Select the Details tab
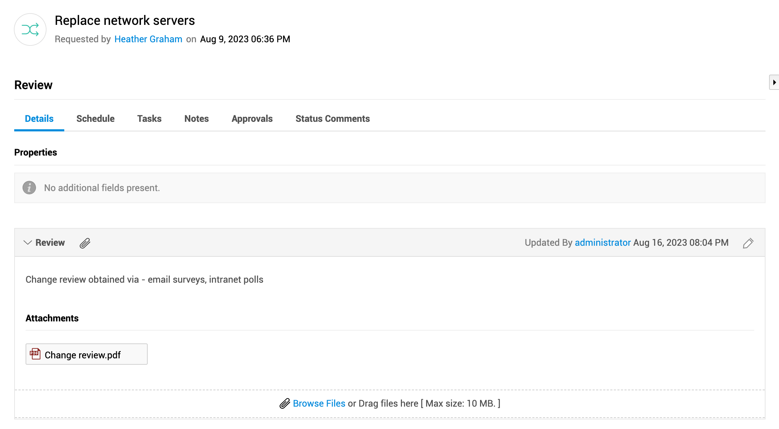The height and width of the screenshot is (429, 779). pos(39,119)
